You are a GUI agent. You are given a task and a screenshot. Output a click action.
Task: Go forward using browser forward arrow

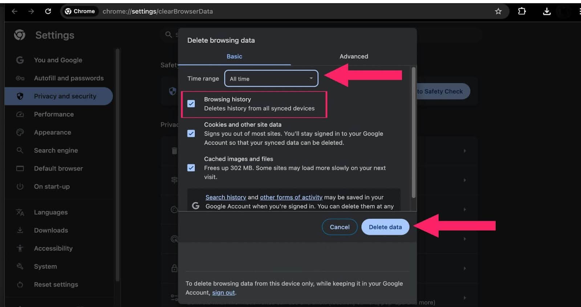click(31, 11)
